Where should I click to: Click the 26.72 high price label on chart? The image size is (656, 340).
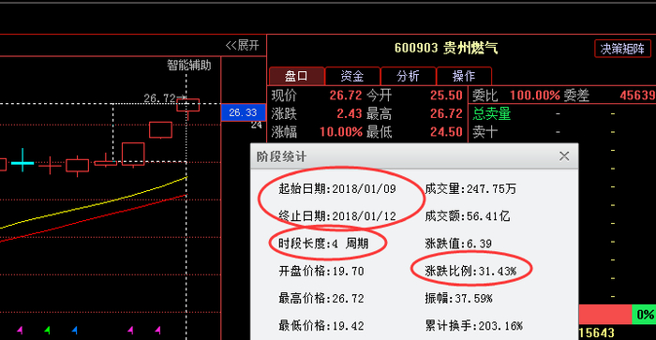coord(160,98)
